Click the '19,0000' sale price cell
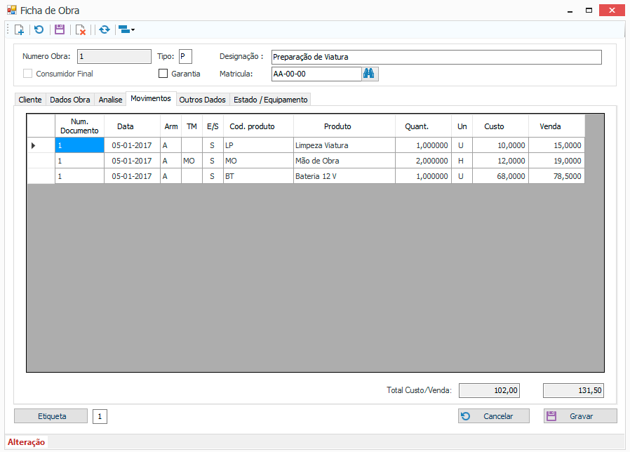630x452 pixels. [x=556, y=161]
